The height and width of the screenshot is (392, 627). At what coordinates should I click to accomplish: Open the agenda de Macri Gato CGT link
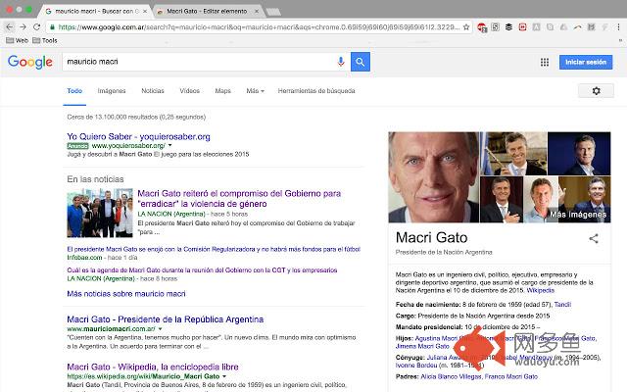202,270
